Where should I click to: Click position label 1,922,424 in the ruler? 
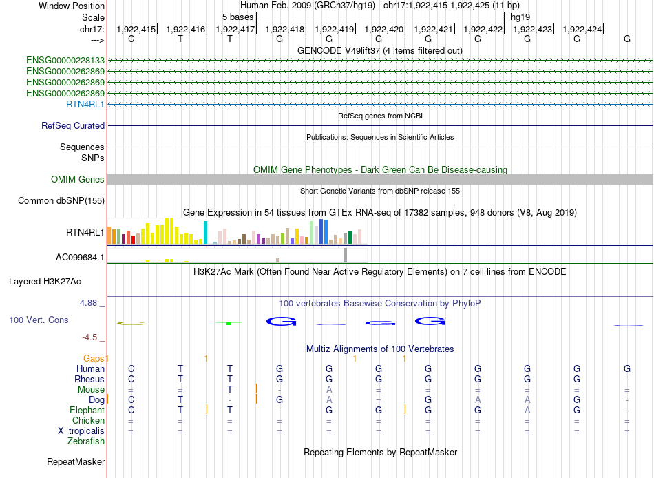[x=582, y=29]
